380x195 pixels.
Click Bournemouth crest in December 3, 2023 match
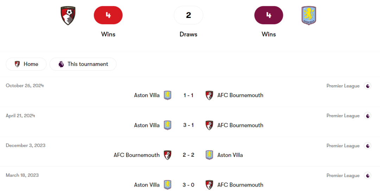pyautogui.click(x=167, y=155)
